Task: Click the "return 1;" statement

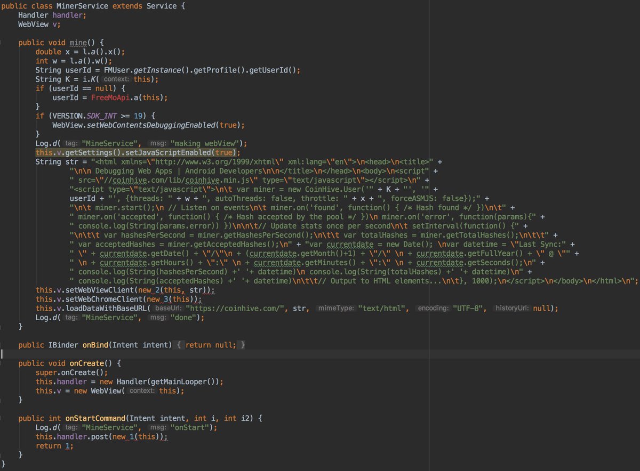Action: (x=55, y=445)
